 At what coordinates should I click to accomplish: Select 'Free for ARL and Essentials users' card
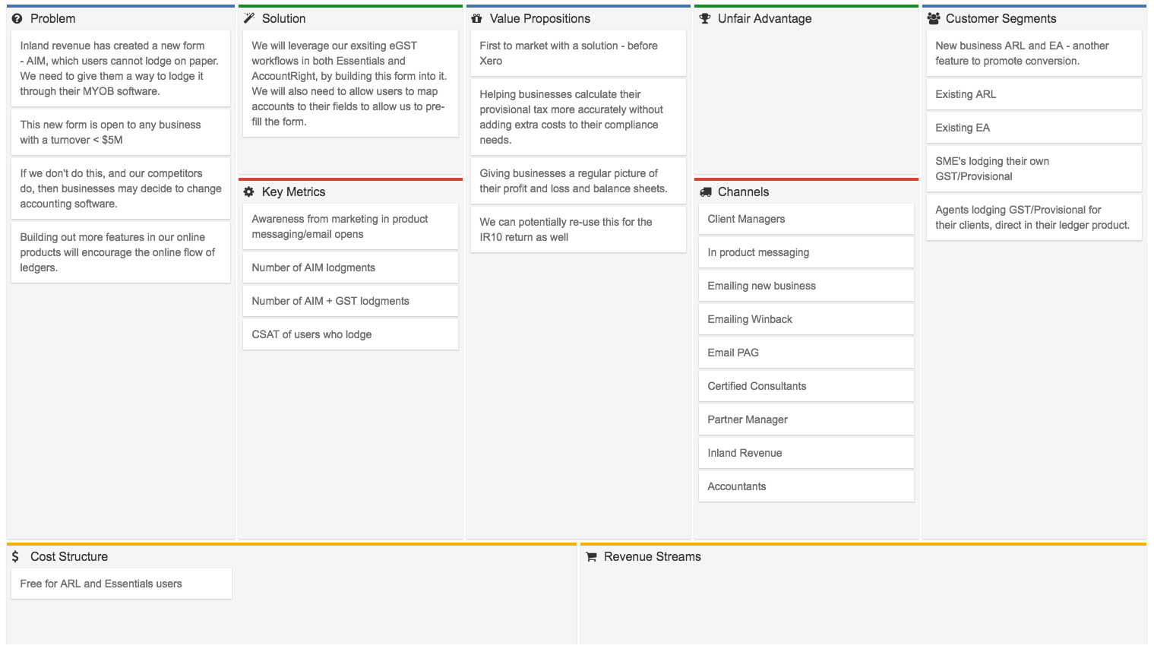(x=122, y=584)
